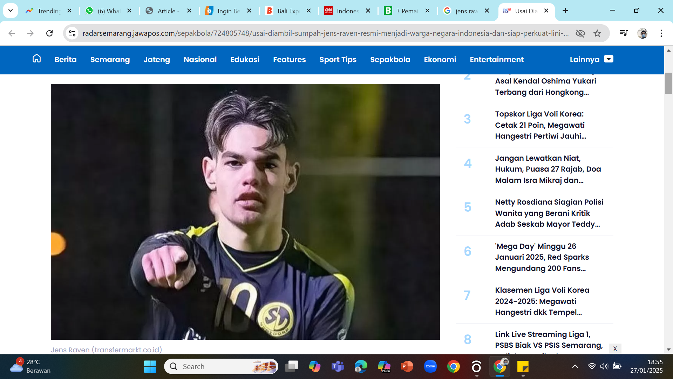Open the site information icon in the address bar
Image resolution: width=673 pixels, height=379 pixels.
click(72, 33)
